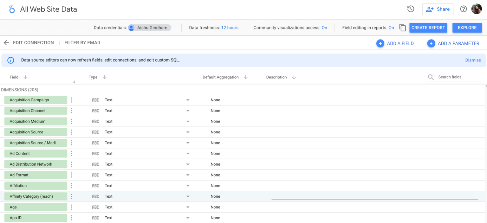Click the back arrow beside Edit Connection
The height and width of the screenshot is (223, 487).
[6, 42]
